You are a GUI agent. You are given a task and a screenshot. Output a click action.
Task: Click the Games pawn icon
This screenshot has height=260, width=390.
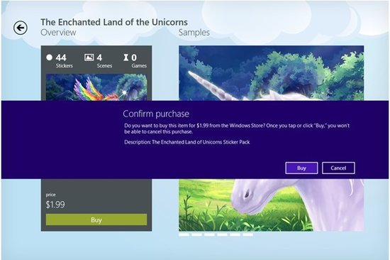(126, 58)
